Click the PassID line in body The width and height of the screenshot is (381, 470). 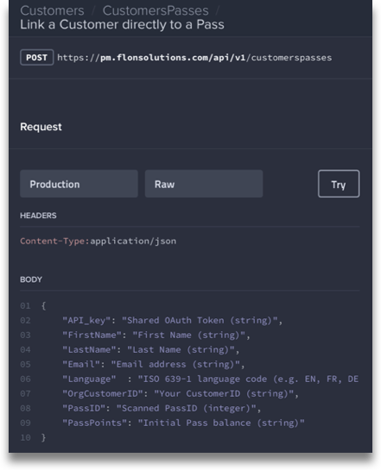click(162, 408)
